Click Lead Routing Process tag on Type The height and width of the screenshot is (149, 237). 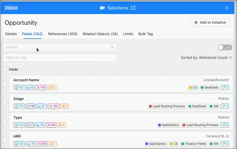point(200,125)
